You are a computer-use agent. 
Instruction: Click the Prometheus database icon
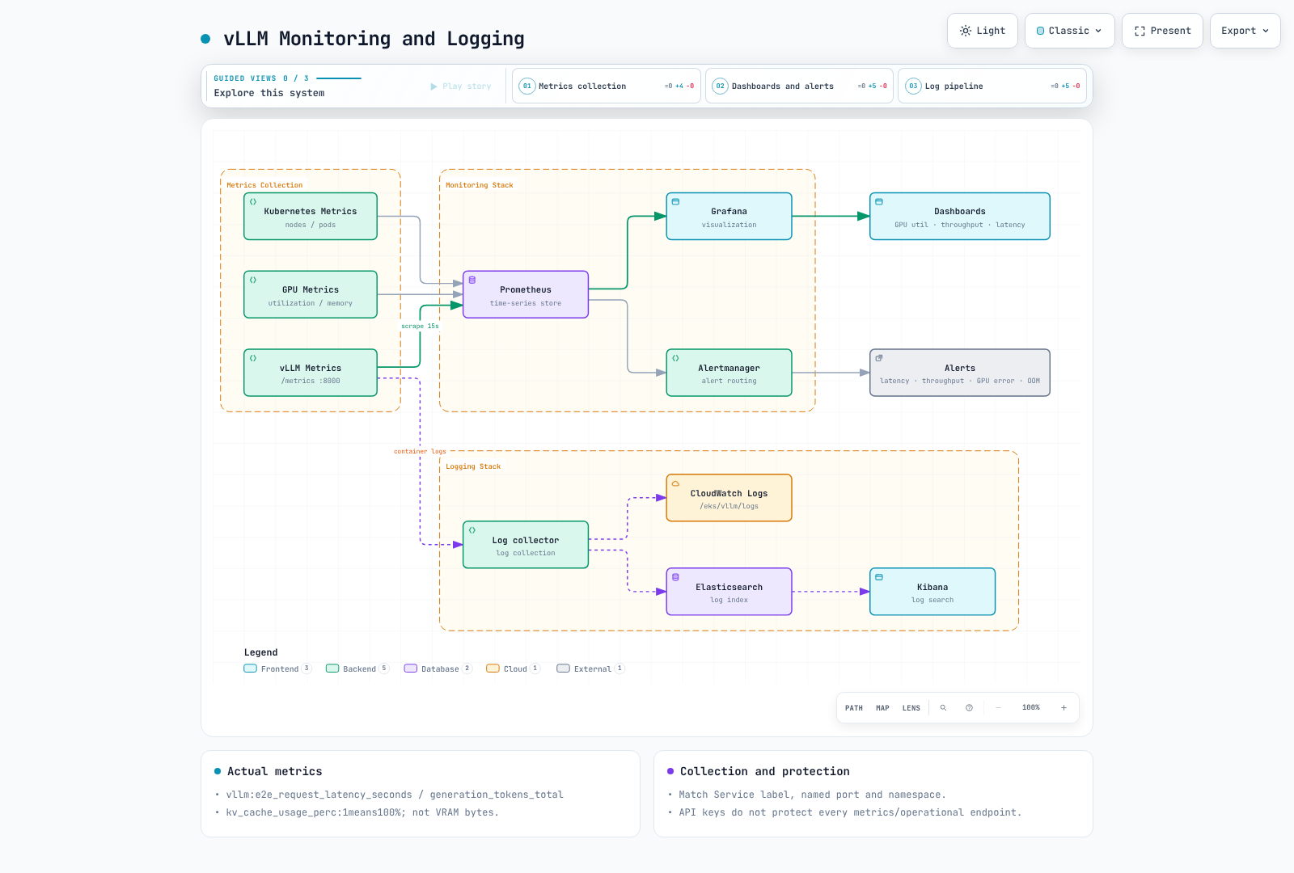coord(472,280)
